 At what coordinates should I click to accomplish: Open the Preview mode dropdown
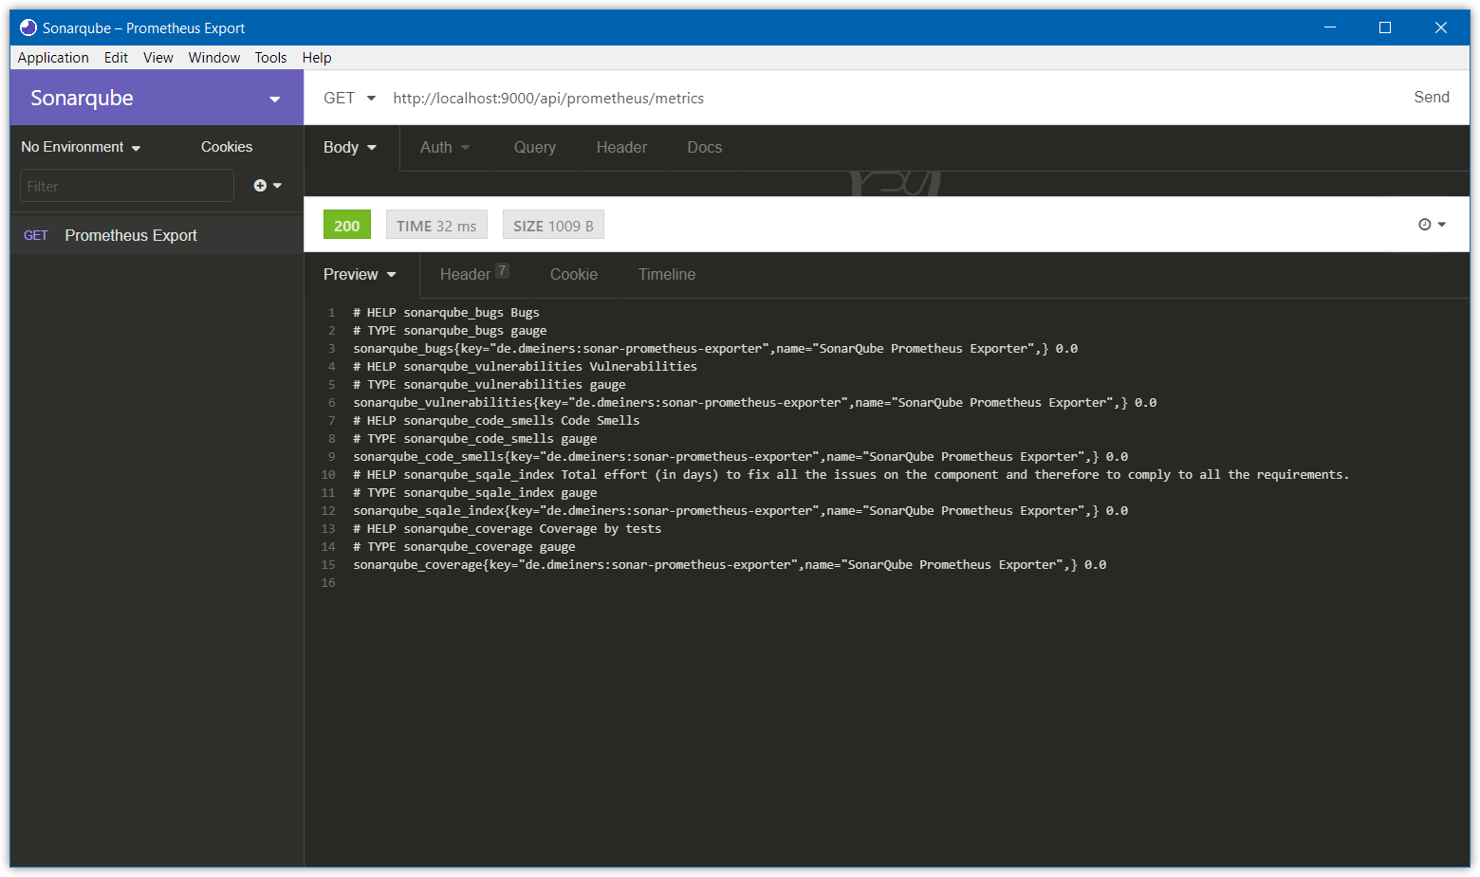[360, 274]
